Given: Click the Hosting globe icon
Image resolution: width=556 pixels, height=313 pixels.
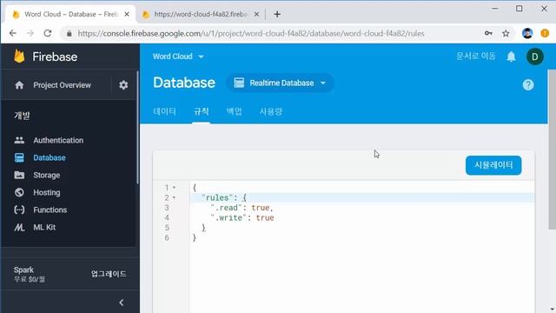Looking at the screenshot, I should point(19,192).
